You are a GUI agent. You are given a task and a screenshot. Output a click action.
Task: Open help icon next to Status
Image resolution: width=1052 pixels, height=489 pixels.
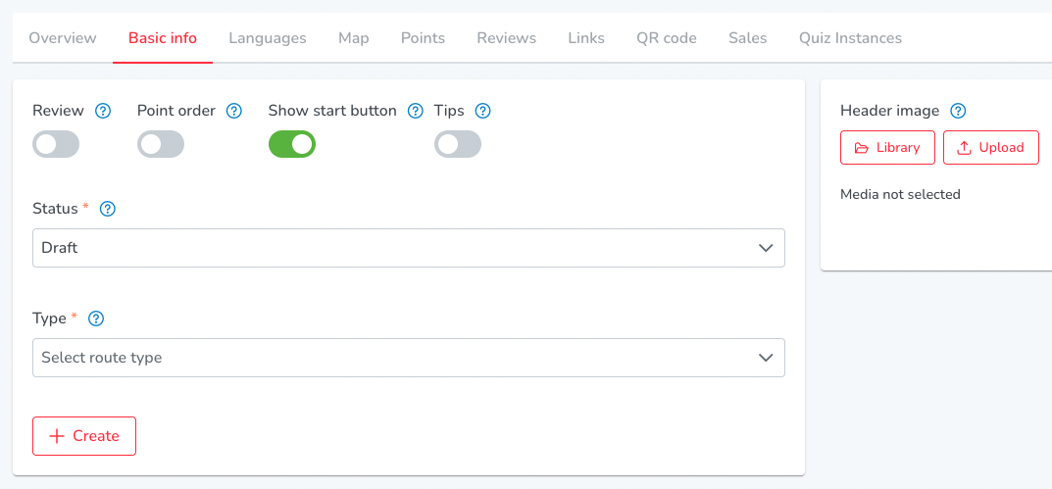(107, 210)
